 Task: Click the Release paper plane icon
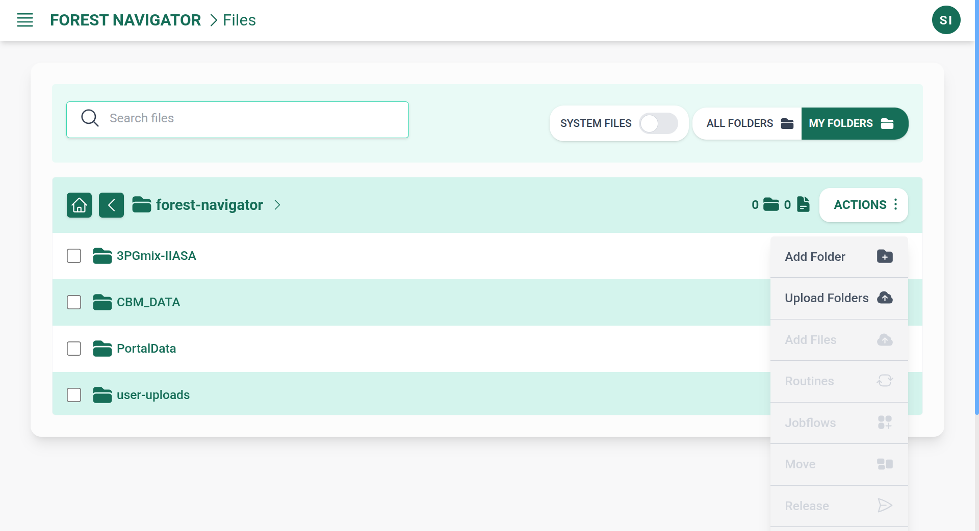tap(885, 506)
